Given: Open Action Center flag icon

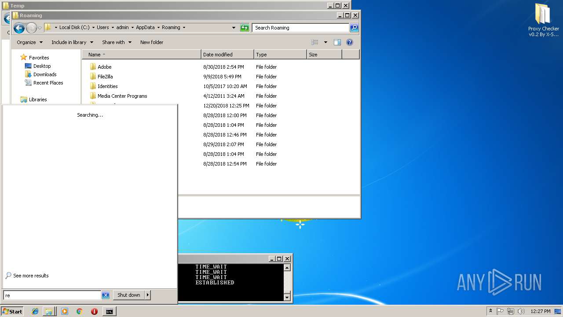Looking at the screenshot, I should [500, 311].
